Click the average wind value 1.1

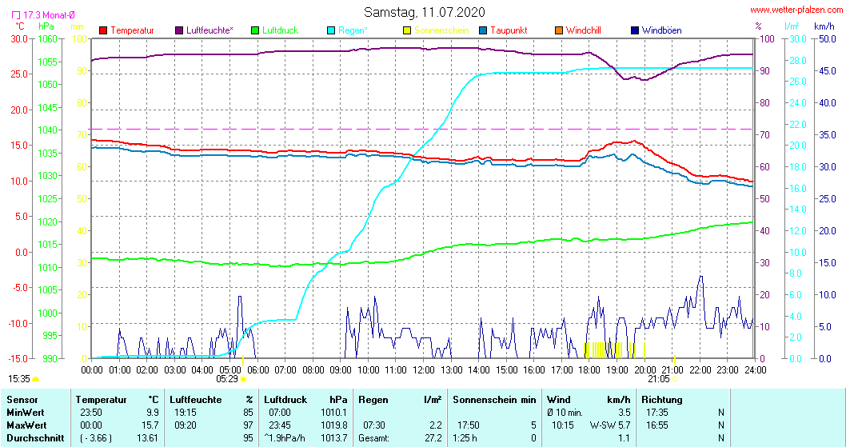click(x=625, y=438)
